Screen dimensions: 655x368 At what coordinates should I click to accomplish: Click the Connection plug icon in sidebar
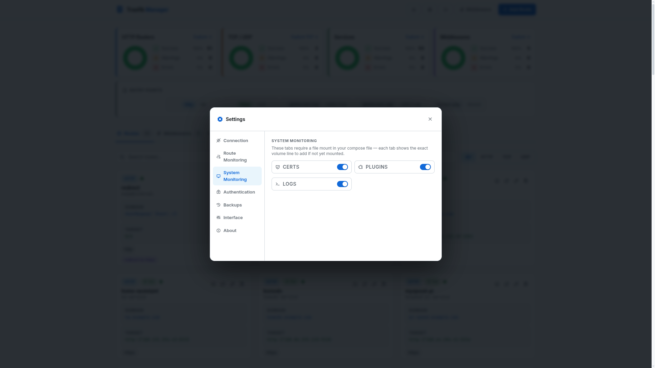(218, 140)
